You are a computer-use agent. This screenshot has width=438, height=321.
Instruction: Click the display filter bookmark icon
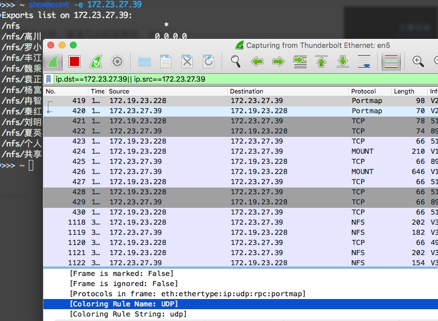tap(48, 79)
